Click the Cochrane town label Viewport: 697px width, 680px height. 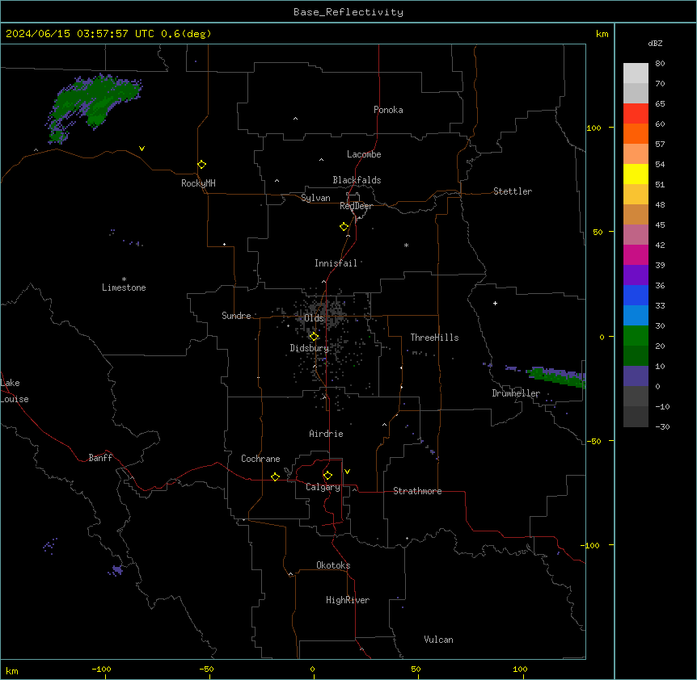(260, 459)
